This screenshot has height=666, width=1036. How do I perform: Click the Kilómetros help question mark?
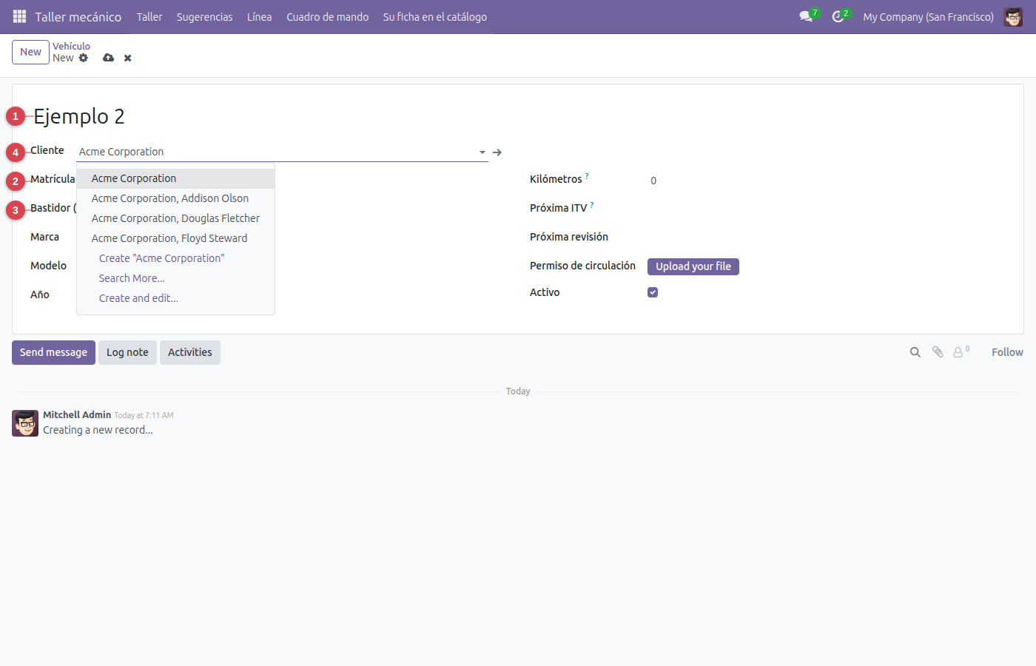coord(587,176)
